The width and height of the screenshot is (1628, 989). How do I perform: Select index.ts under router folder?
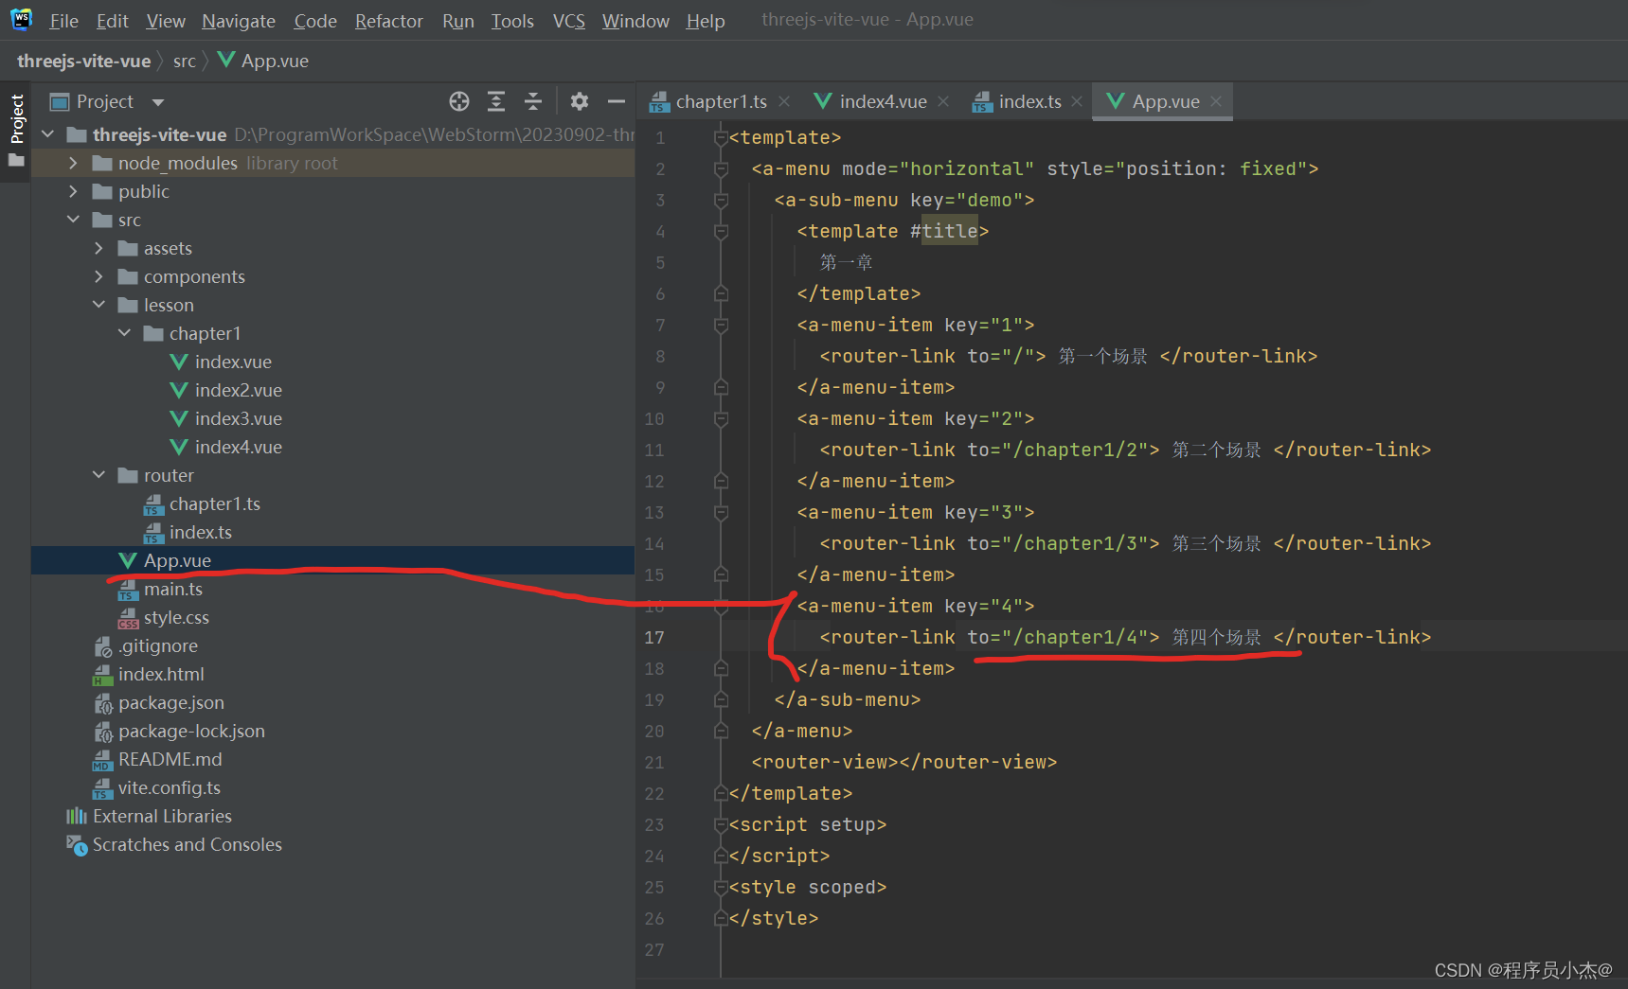pos(200,532)
